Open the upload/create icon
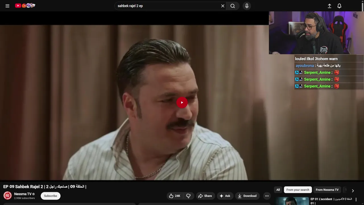 329,6
